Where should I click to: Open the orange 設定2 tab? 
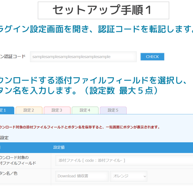coord(29,110)
